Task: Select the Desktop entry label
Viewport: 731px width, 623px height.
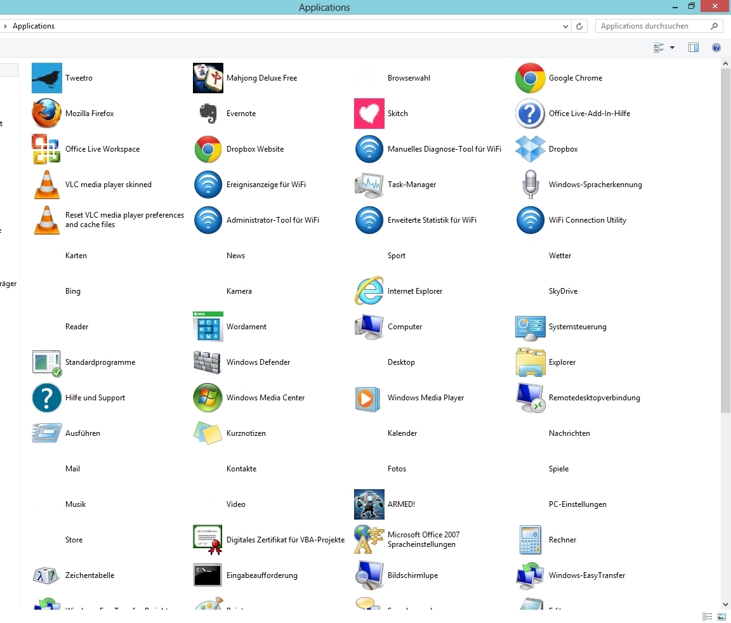Action: pyautogui.click(x=401, y=362)
